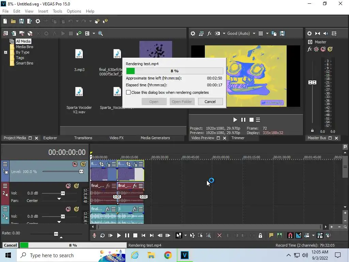
Task: Solo video track 1
Action: click(x=83, y=164)
